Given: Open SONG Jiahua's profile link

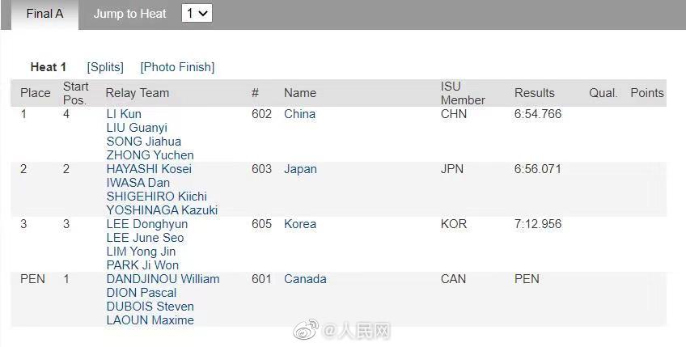Looking at the screenshot, I should pyautogui.click(x=143, y=142).
